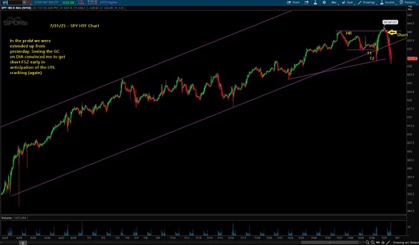Open chart settings gear icon
The image size is (419, 245).
coord(324,2)
